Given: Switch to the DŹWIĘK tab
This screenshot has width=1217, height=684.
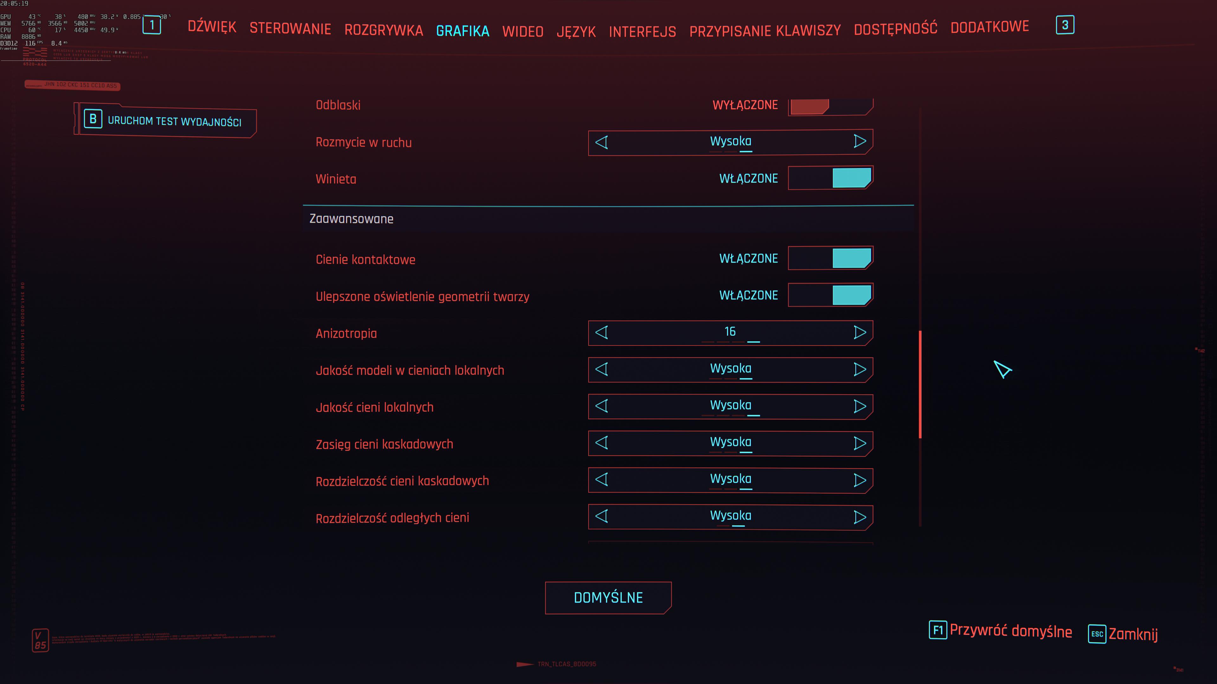Looking at the screenshot, I should pos(212,26).
